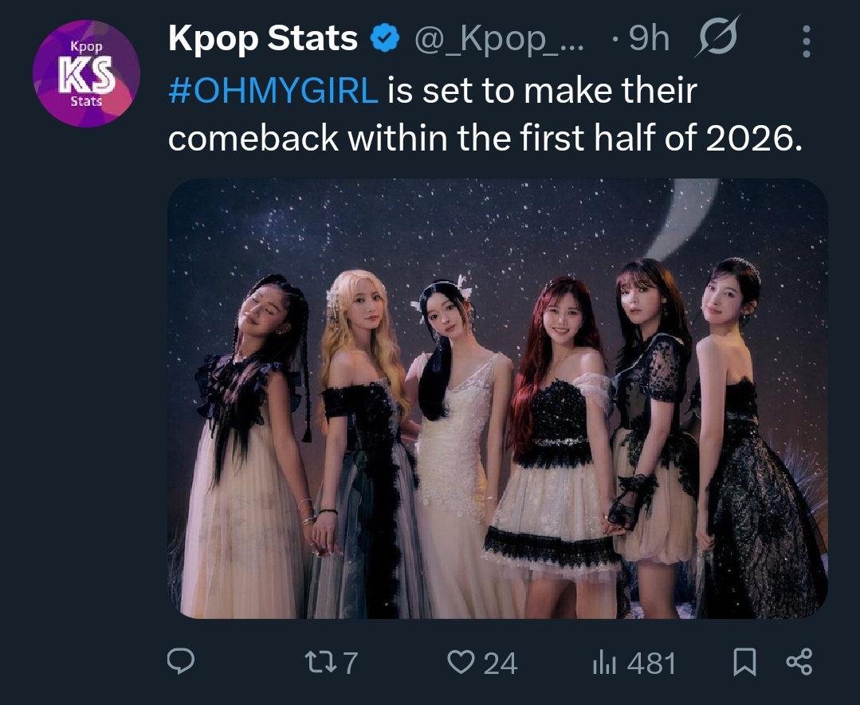Click the blue verified badge
Viewport: 860px width, 705px height.
387,39
